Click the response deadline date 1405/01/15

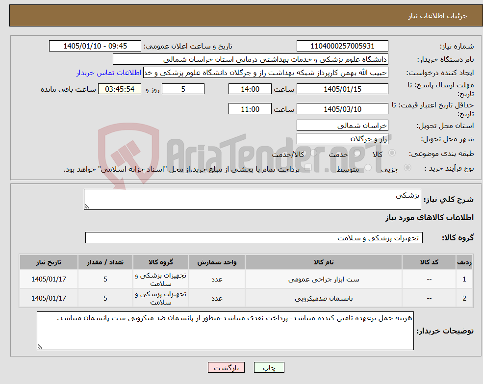342,89
